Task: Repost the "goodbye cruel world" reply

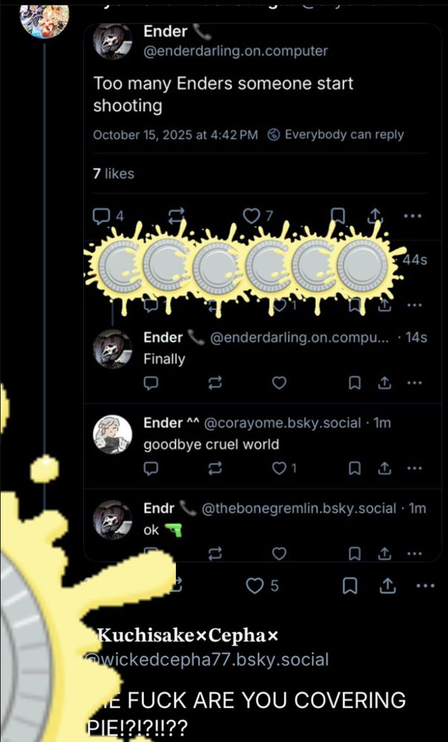Action: 215,468
